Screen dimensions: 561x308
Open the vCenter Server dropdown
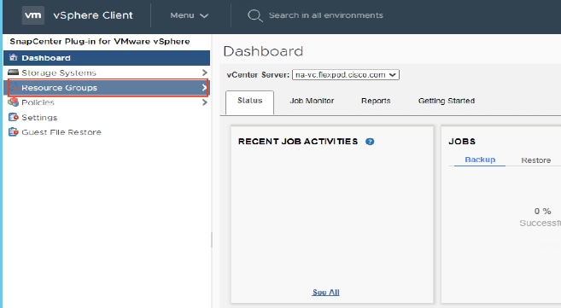point(346,75)
